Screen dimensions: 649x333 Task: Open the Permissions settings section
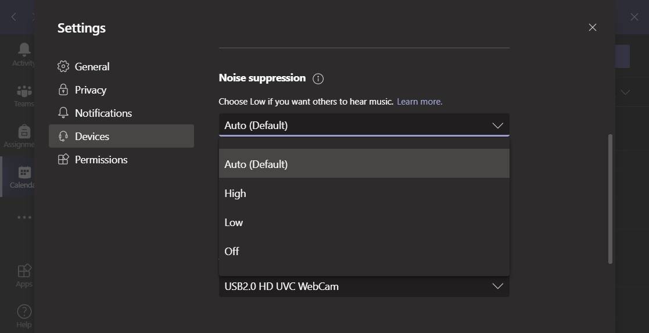[x=121, y=159]
